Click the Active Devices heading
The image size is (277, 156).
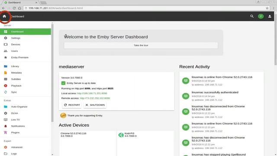coord(74,125)
